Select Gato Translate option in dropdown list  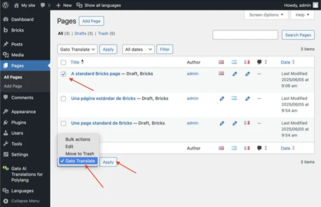coord(78,161)
